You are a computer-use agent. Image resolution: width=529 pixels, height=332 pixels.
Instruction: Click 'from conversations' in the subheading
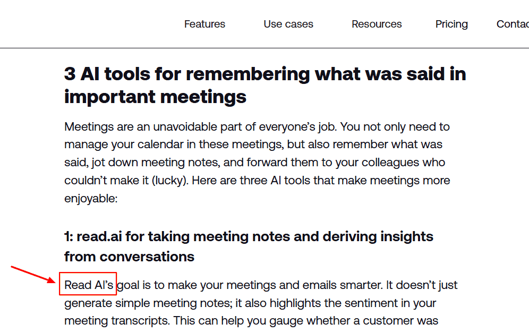pyautogui.click(x=129, y=257)
